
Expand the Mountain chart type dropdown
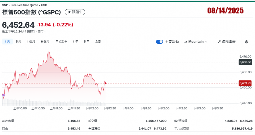(x=196, y=42)
